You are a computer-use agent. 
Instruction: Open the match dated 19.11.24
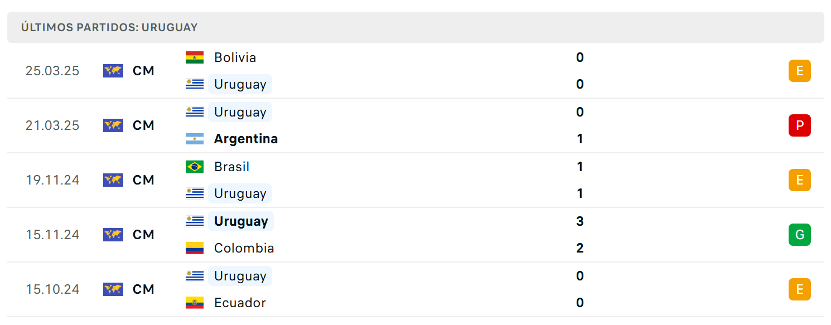click(415, 180)
